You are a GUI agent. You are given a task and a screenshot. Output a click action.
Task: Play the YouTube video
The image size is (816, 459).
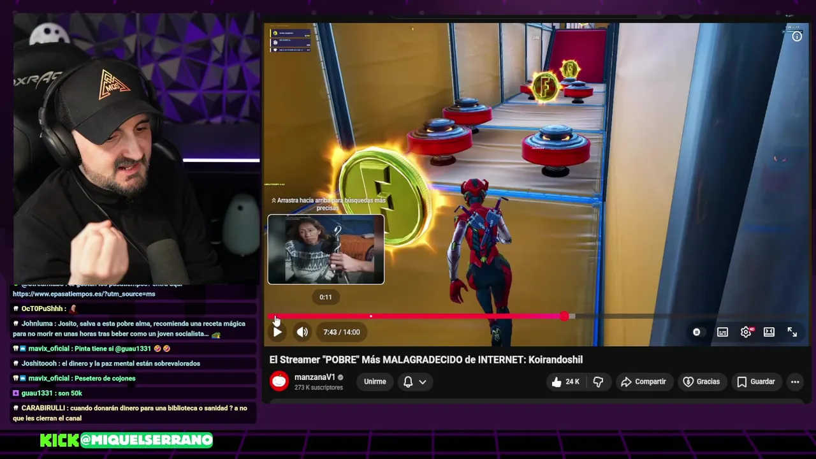[277, 332]
